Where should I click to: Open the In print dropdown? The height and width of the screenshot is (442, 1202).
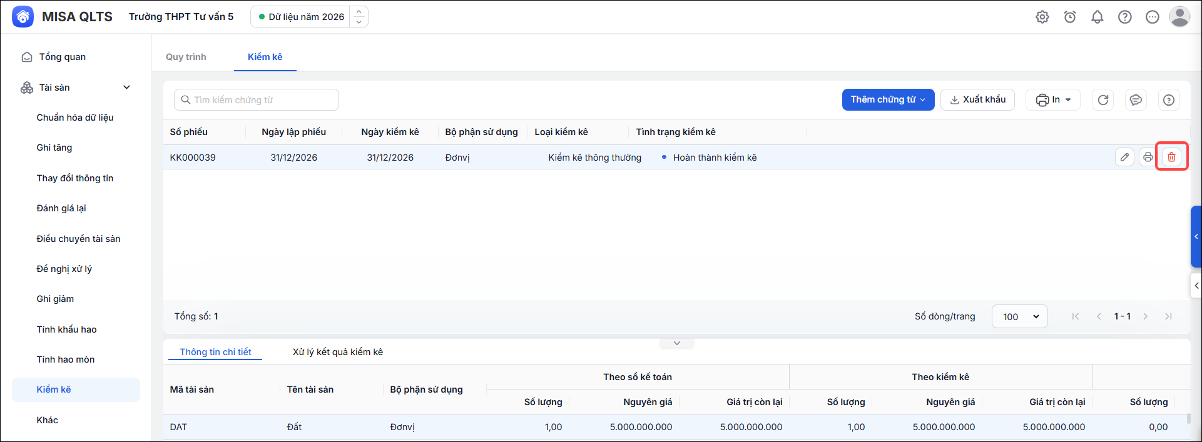pos(1053,100)
